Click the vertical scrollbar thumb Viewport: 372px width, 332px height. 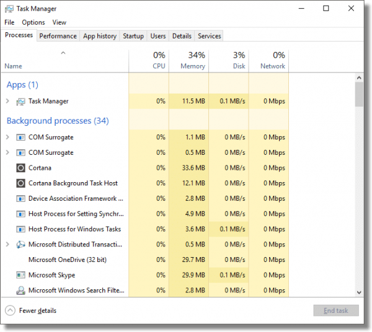click(359, 94)
